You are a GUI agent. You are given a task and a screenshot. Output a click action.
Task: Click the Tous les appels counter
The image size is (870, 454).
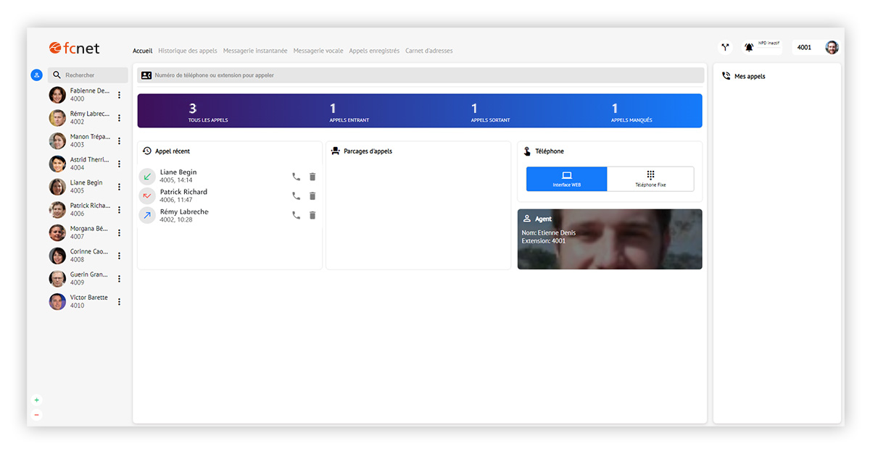[208, 112]
